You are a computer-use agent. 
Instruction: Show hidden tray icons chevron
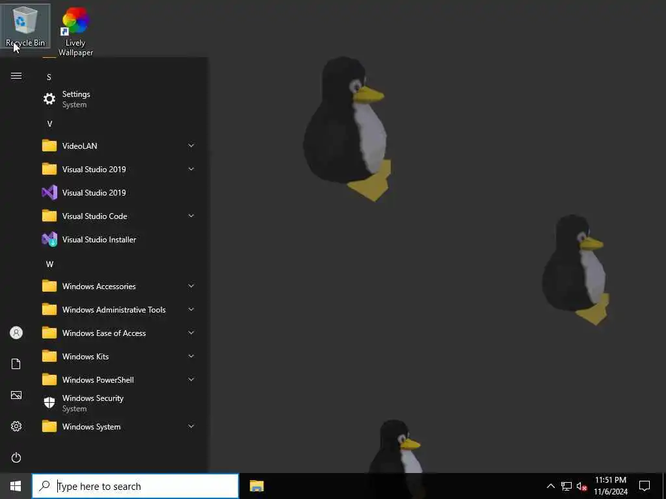coord(550,486)
